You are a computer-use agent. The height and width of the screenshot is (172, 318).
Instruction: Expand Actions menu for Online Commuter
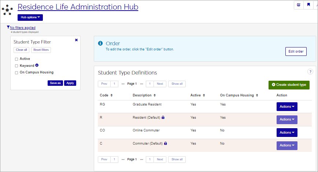(x=286, y=133)
